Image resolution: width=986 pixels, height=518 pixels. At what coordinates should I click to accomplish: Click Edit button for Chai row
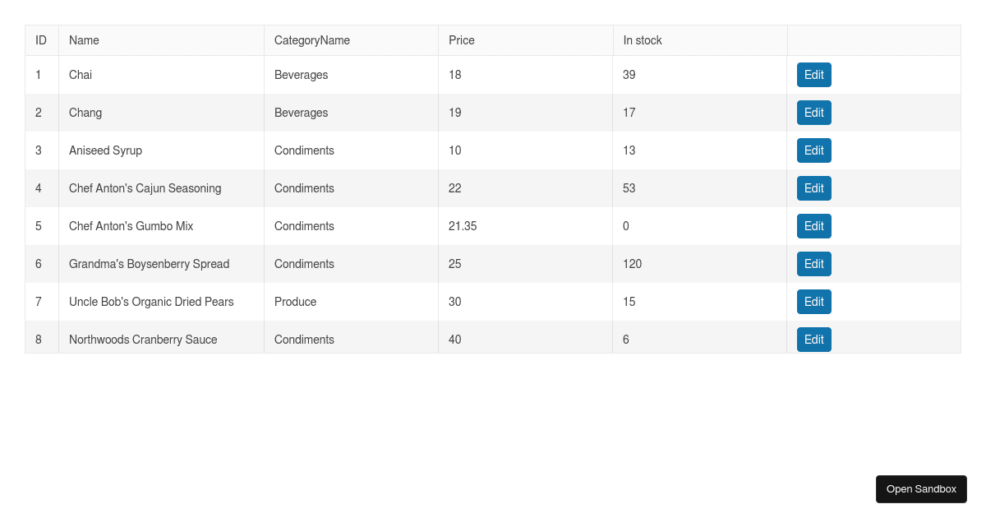pyautogui.click(x=813, y=75)
